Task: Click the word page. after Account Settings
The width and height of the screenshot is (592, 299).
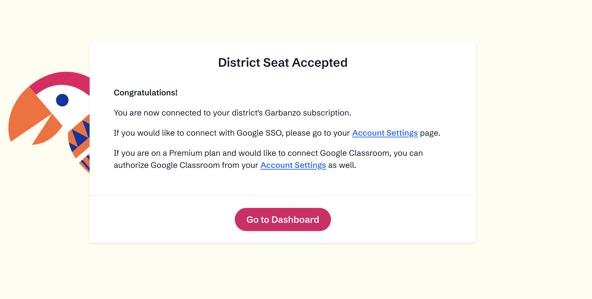Action: click(x=430, y=133)
